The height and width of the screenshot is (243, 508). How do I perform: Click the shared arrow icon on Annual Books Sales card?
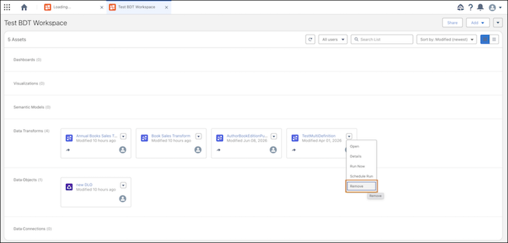tap(68, 150)
